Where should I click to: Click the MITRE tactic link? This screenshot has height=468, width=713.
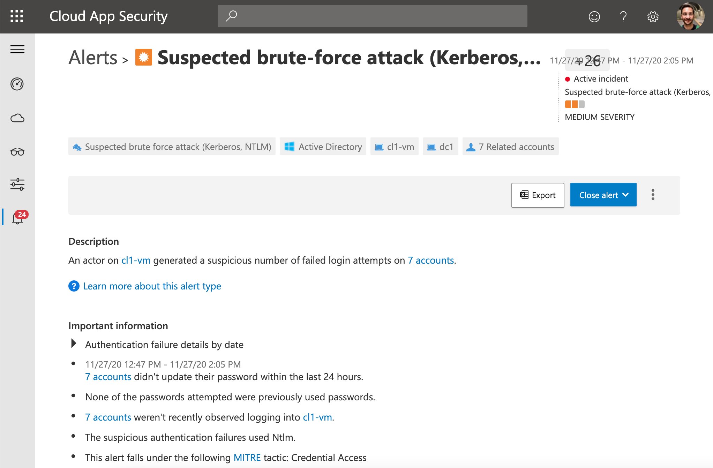(x=247, y=458)
